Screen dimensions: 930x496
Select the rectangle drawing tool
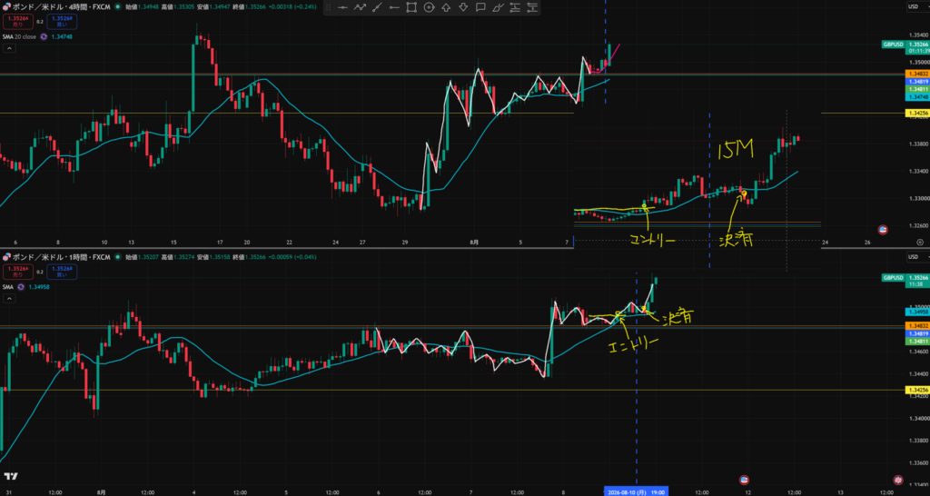[x=411, y=7]
